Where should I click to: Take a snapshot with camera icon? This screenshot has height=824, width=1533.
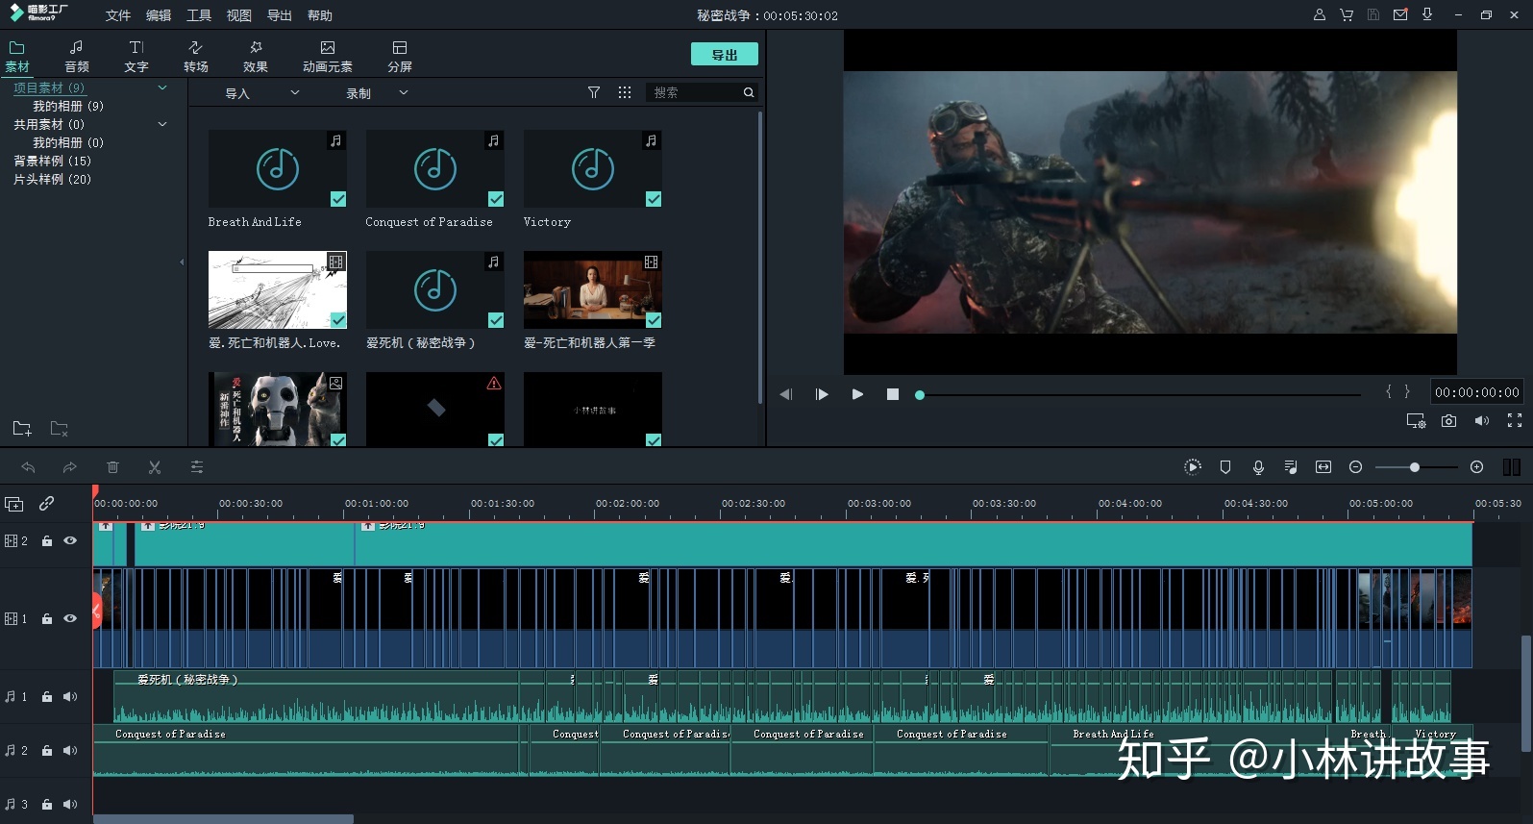(x=1448, y=421)
